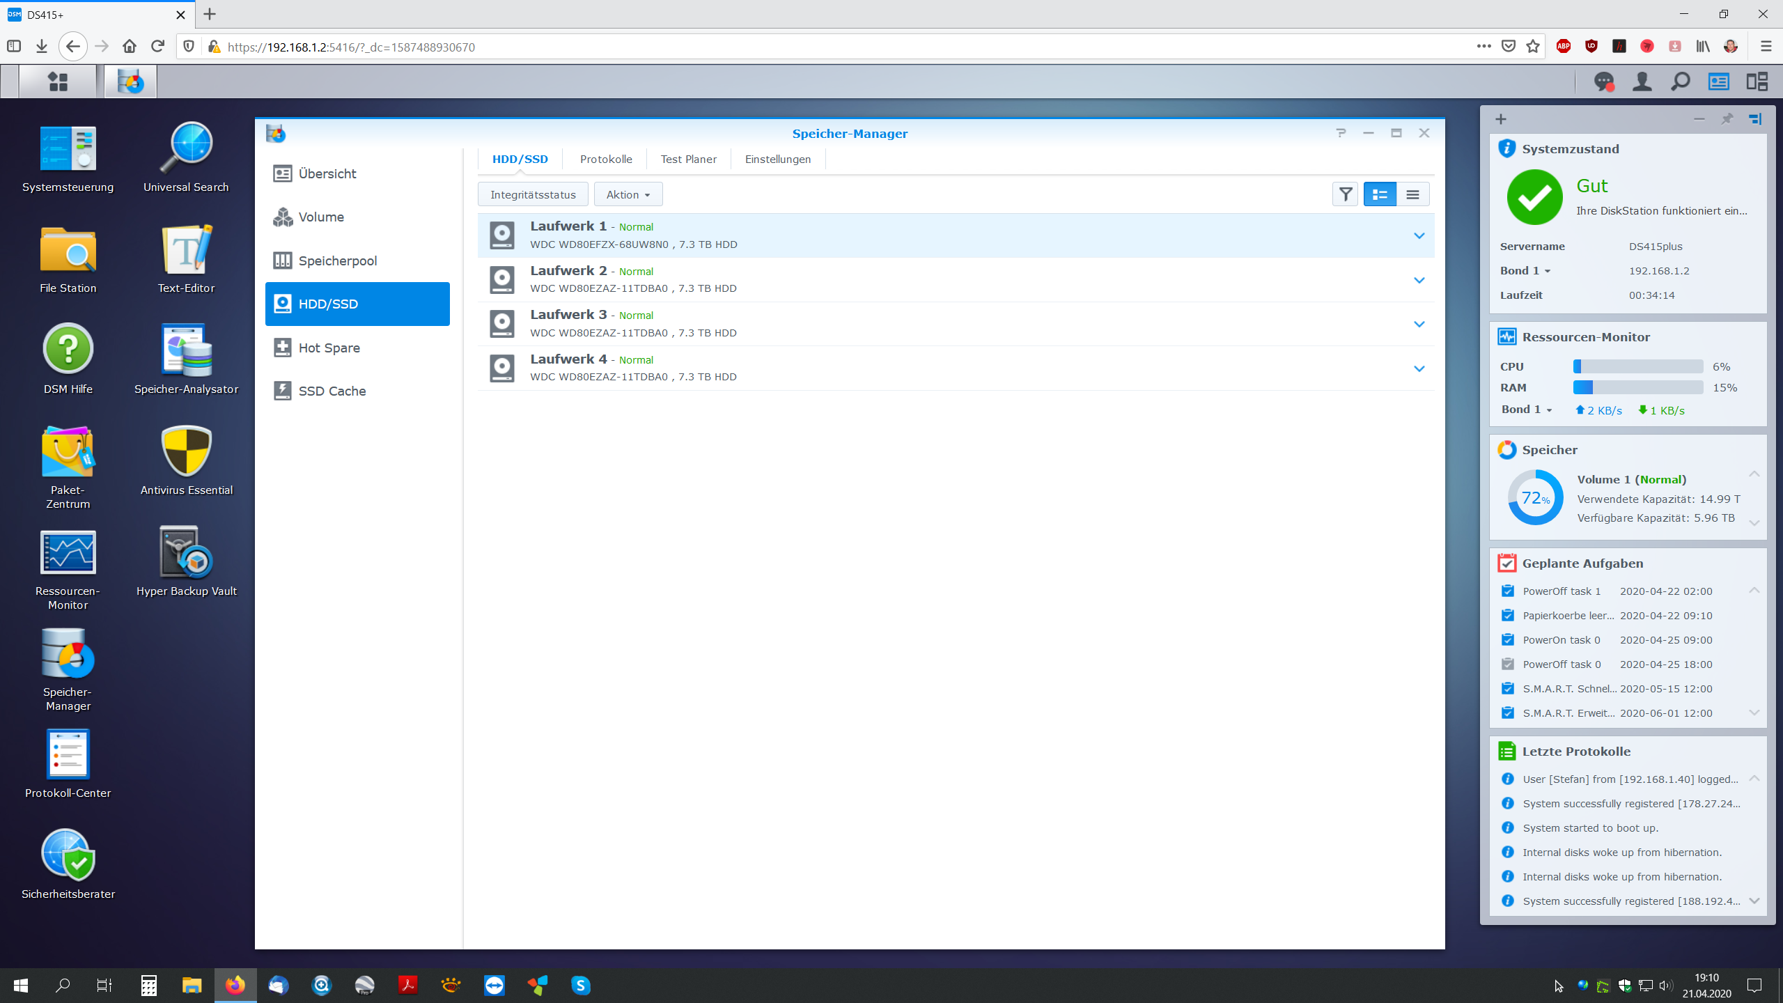Expand the Laufwerk 1 details chevron

[1419, 236]
